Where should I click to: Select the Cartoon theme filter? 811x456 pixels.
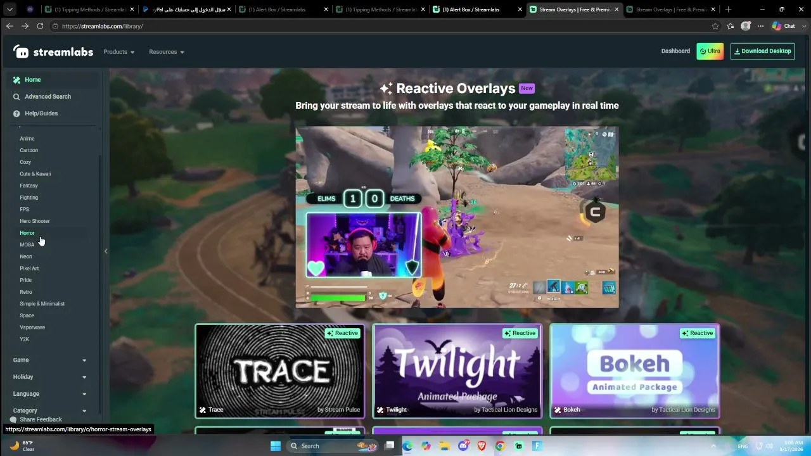[29, 150]
